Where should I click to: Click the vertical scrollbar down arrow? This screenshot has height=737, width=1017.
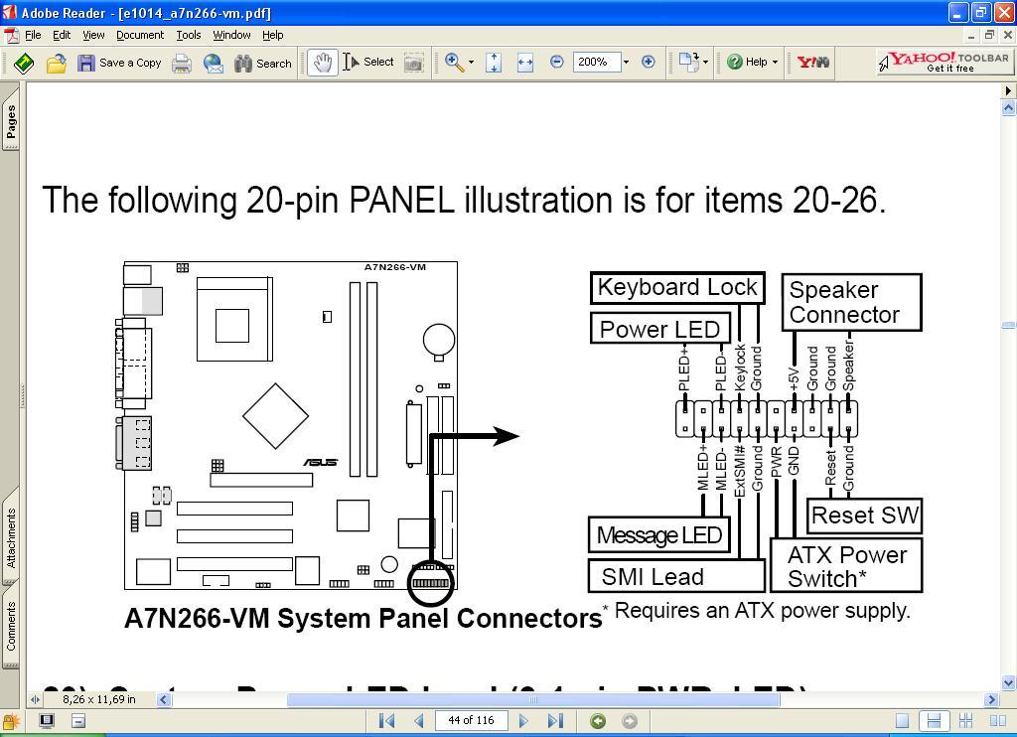pos(1009,681)
